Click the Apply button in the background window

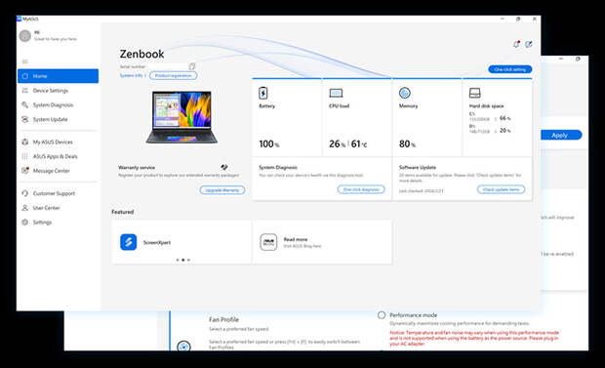[561, 135]
